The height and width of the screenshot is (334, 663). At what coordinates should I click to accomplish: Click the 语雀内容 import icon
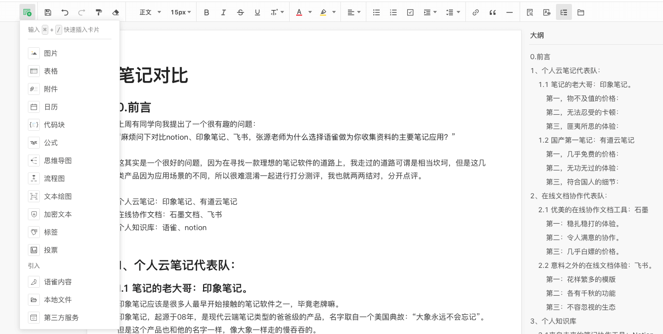34,282
